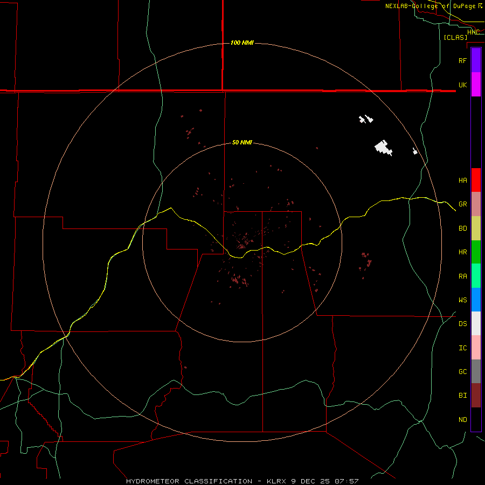Viewport: 485px width, 485px height.
Task: Click the [CLAS] label above the legend
Action: click(455, 37)
